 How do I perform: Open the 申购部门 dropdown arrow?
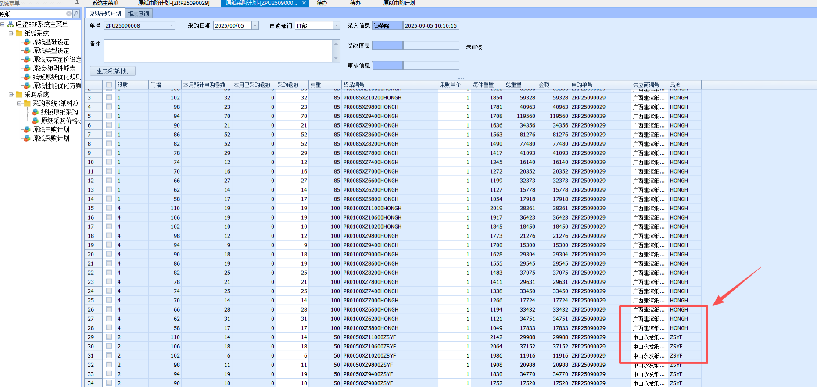337,25
